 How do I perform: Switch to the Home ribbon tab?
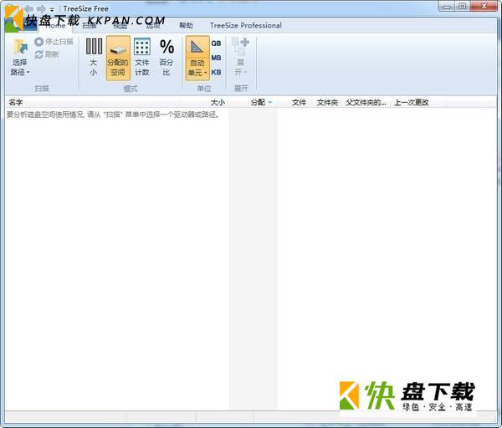55,26
